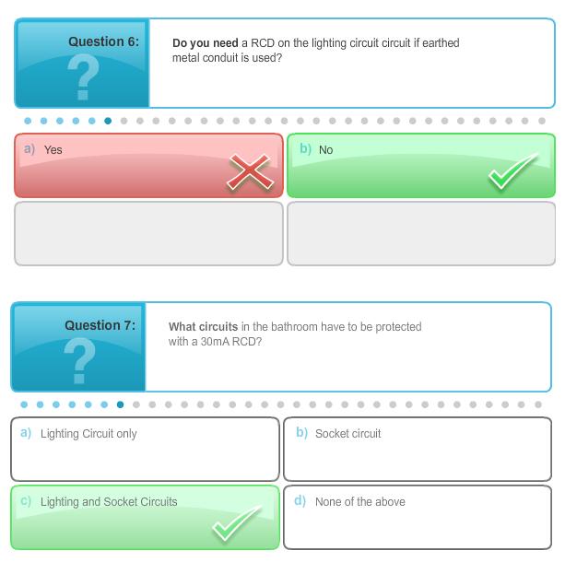
Task: Jump to highlighted seventh dot in Question 7 progress
Action: point(120,404)
